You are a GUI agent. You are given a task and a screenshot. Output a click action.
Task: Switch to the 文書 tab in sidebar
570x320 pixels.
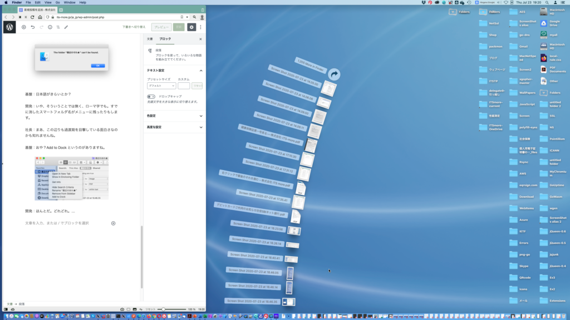coord(150,39)
